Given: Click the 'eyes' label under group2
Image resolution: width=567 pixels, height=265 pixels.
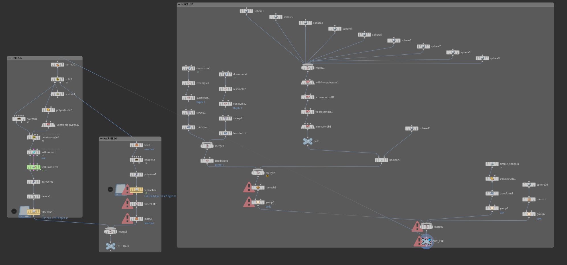Looking at the screenshot, I should 539,219.
